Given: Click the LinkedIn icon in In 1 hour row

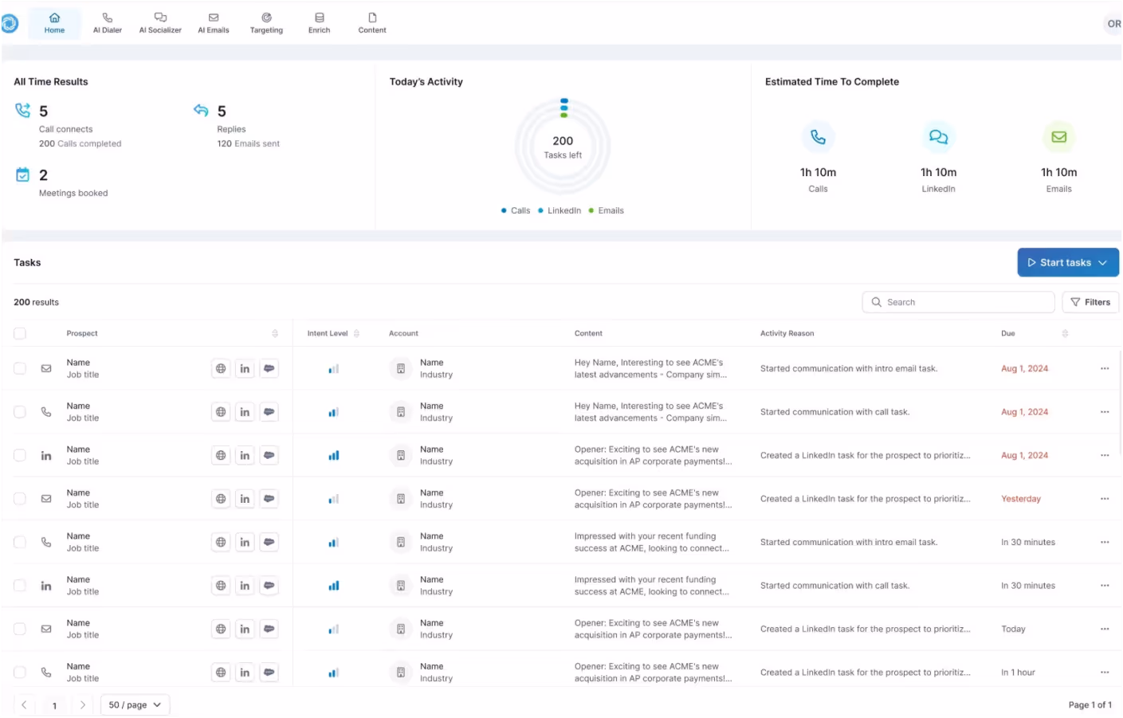Looking at the screenshot, I should 245,673.
